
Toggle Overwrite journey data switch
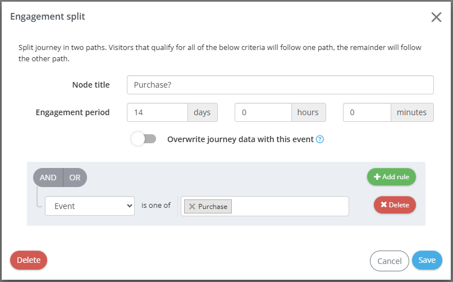(x=143, y=139)
